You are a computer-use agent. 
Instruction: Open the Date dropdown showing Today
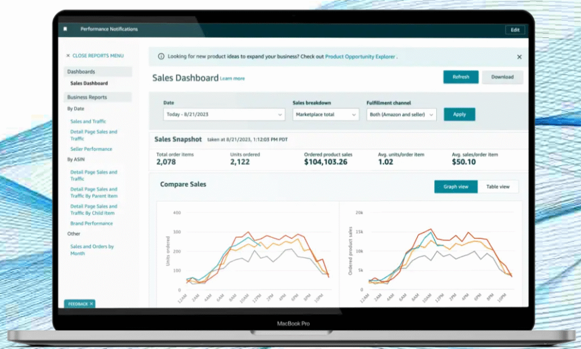pyautogui.click(x=224, y=115)
